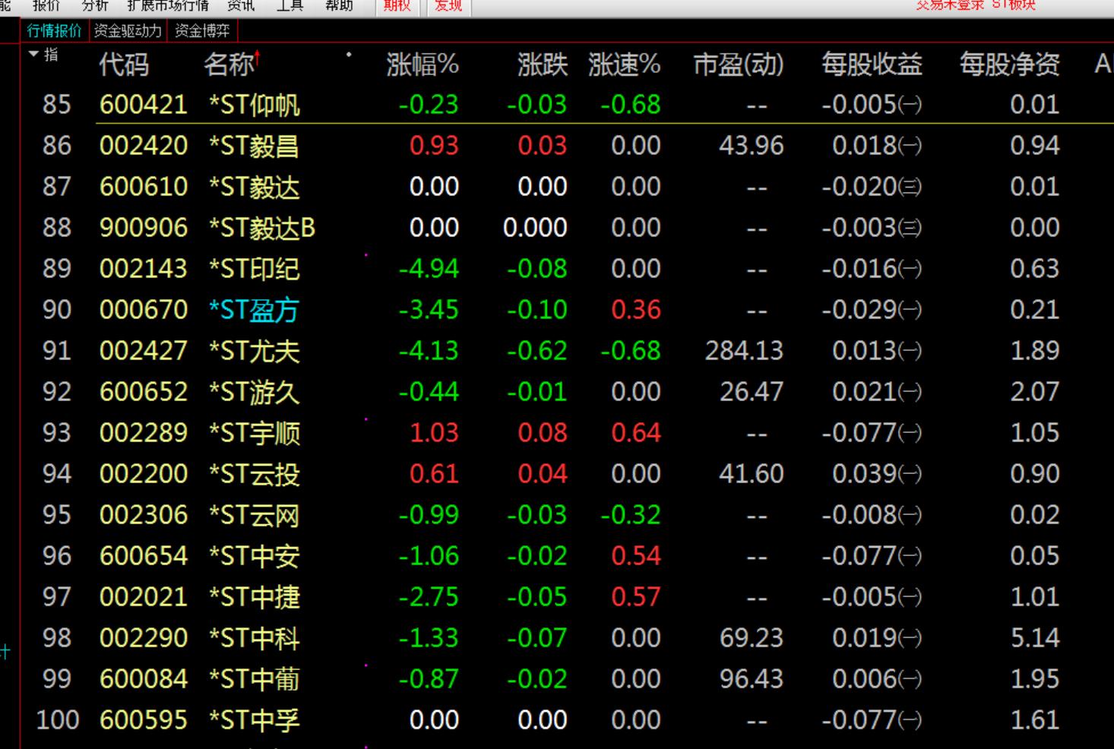
Task: Sort by the 每股收益 column header
Action: coord(872,65)
